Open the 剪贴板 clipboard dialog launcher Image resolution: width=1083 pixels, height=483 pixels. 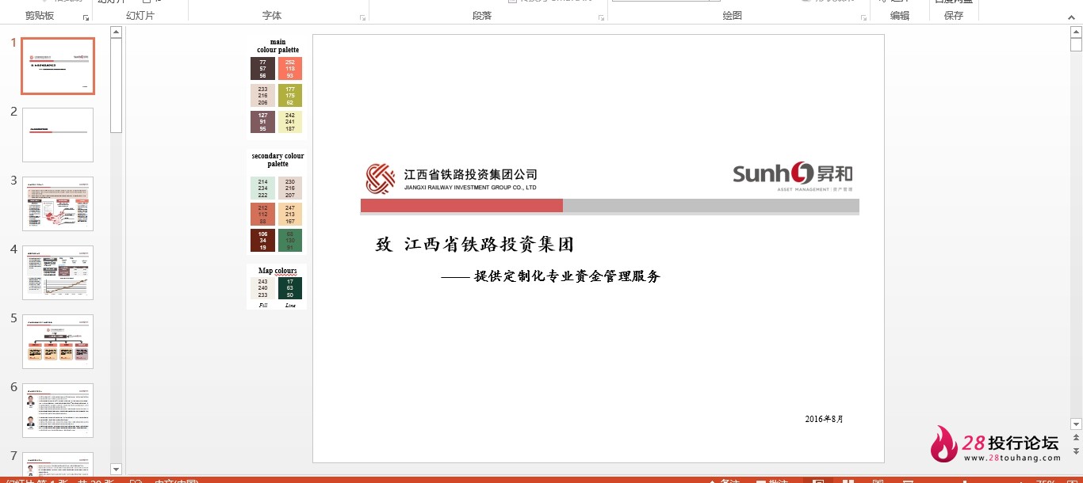[86, 17]
